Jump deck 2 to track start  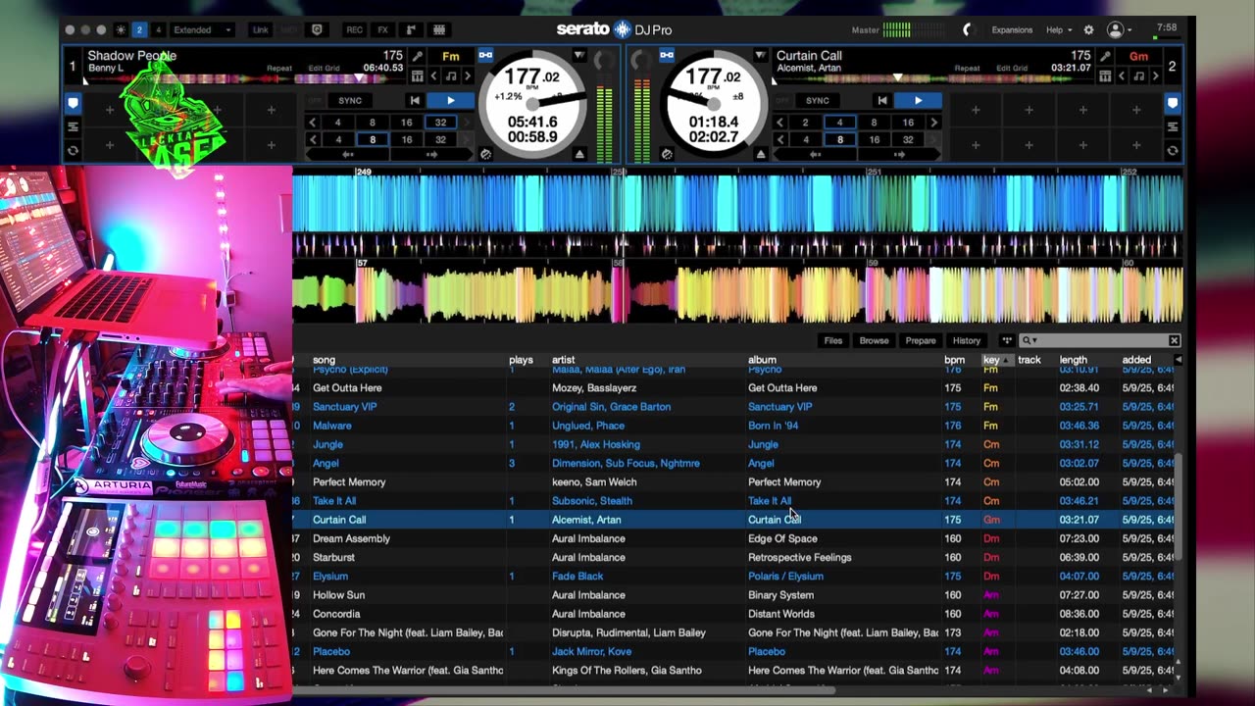pyautogui.click(x=882, y=100)
